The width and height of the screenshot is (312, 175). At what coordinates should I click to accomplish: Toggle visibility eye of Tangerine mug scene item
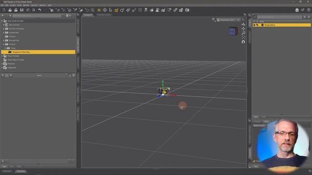[254, 25]
